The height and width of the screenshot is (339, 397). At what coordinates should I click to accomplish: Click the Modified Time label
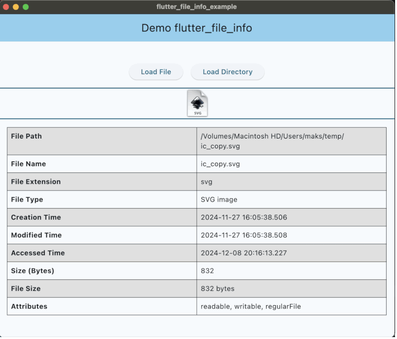pos(37,236)
